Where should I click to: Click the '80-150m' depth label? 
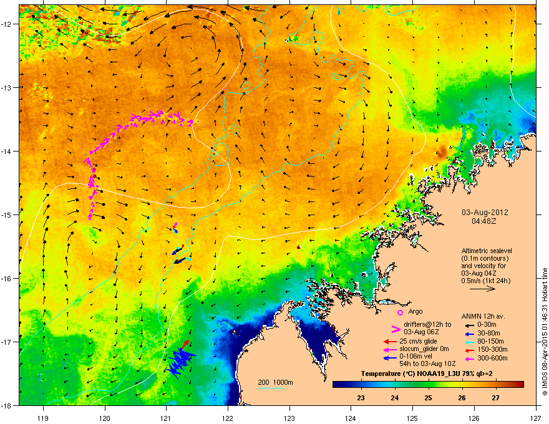tap(490, 341)
